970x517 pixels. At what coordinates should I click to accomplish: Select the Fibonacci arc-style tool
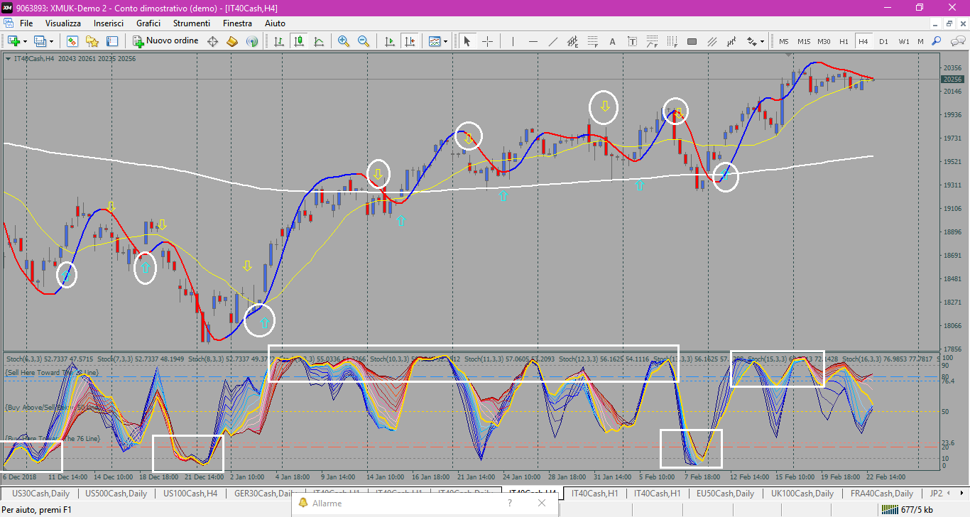pyautogui.click(x=652, y=41)
